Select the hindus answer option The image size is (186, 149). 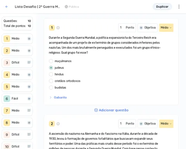click(x=51, y=74)
